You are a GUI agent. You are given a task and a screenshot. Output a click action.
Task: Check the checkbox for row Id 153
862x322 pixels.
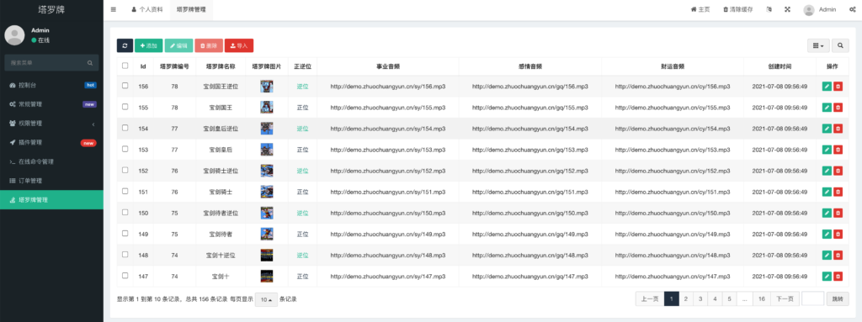tap(125, 149)
